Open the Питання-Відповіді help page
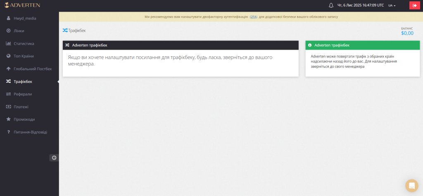 30,132
